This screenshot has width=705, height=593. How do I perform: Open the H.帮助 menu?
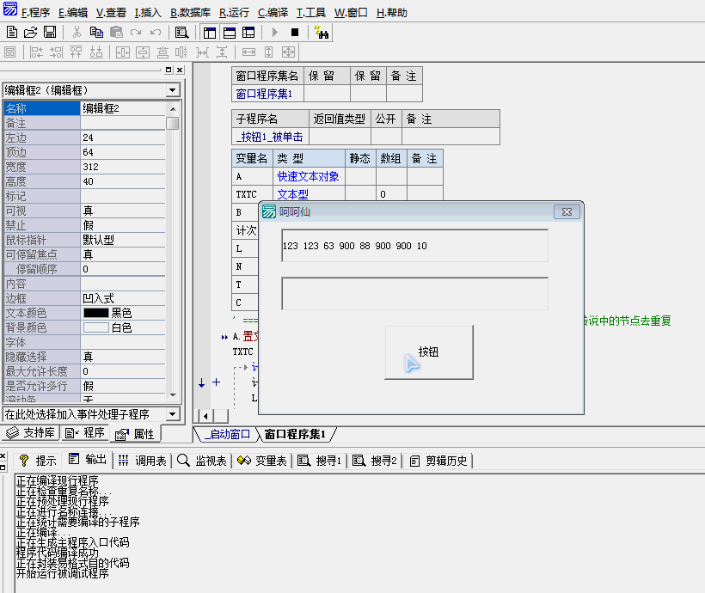tap(391, 13)
